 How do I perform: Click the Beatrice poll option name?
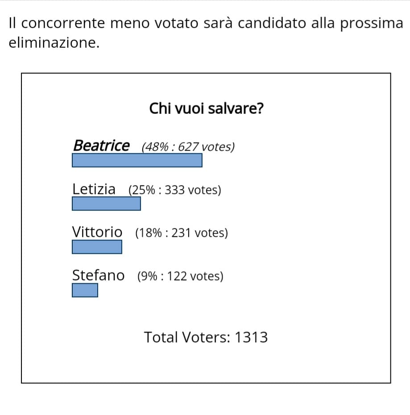point(101,146)
